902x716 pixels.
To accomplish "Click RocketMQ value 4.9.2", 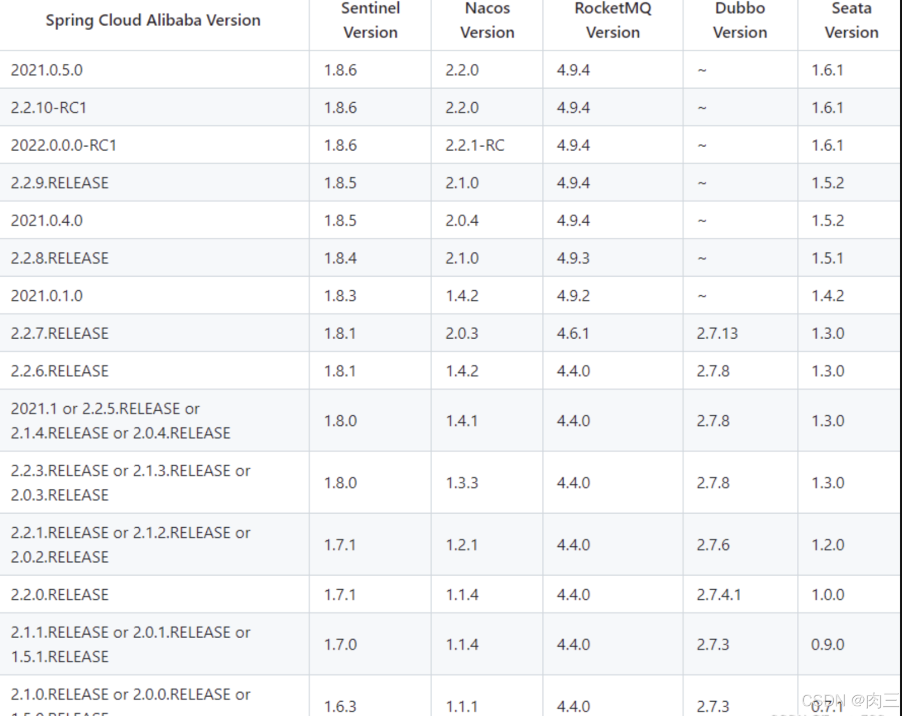I will [x=573, y=295].
